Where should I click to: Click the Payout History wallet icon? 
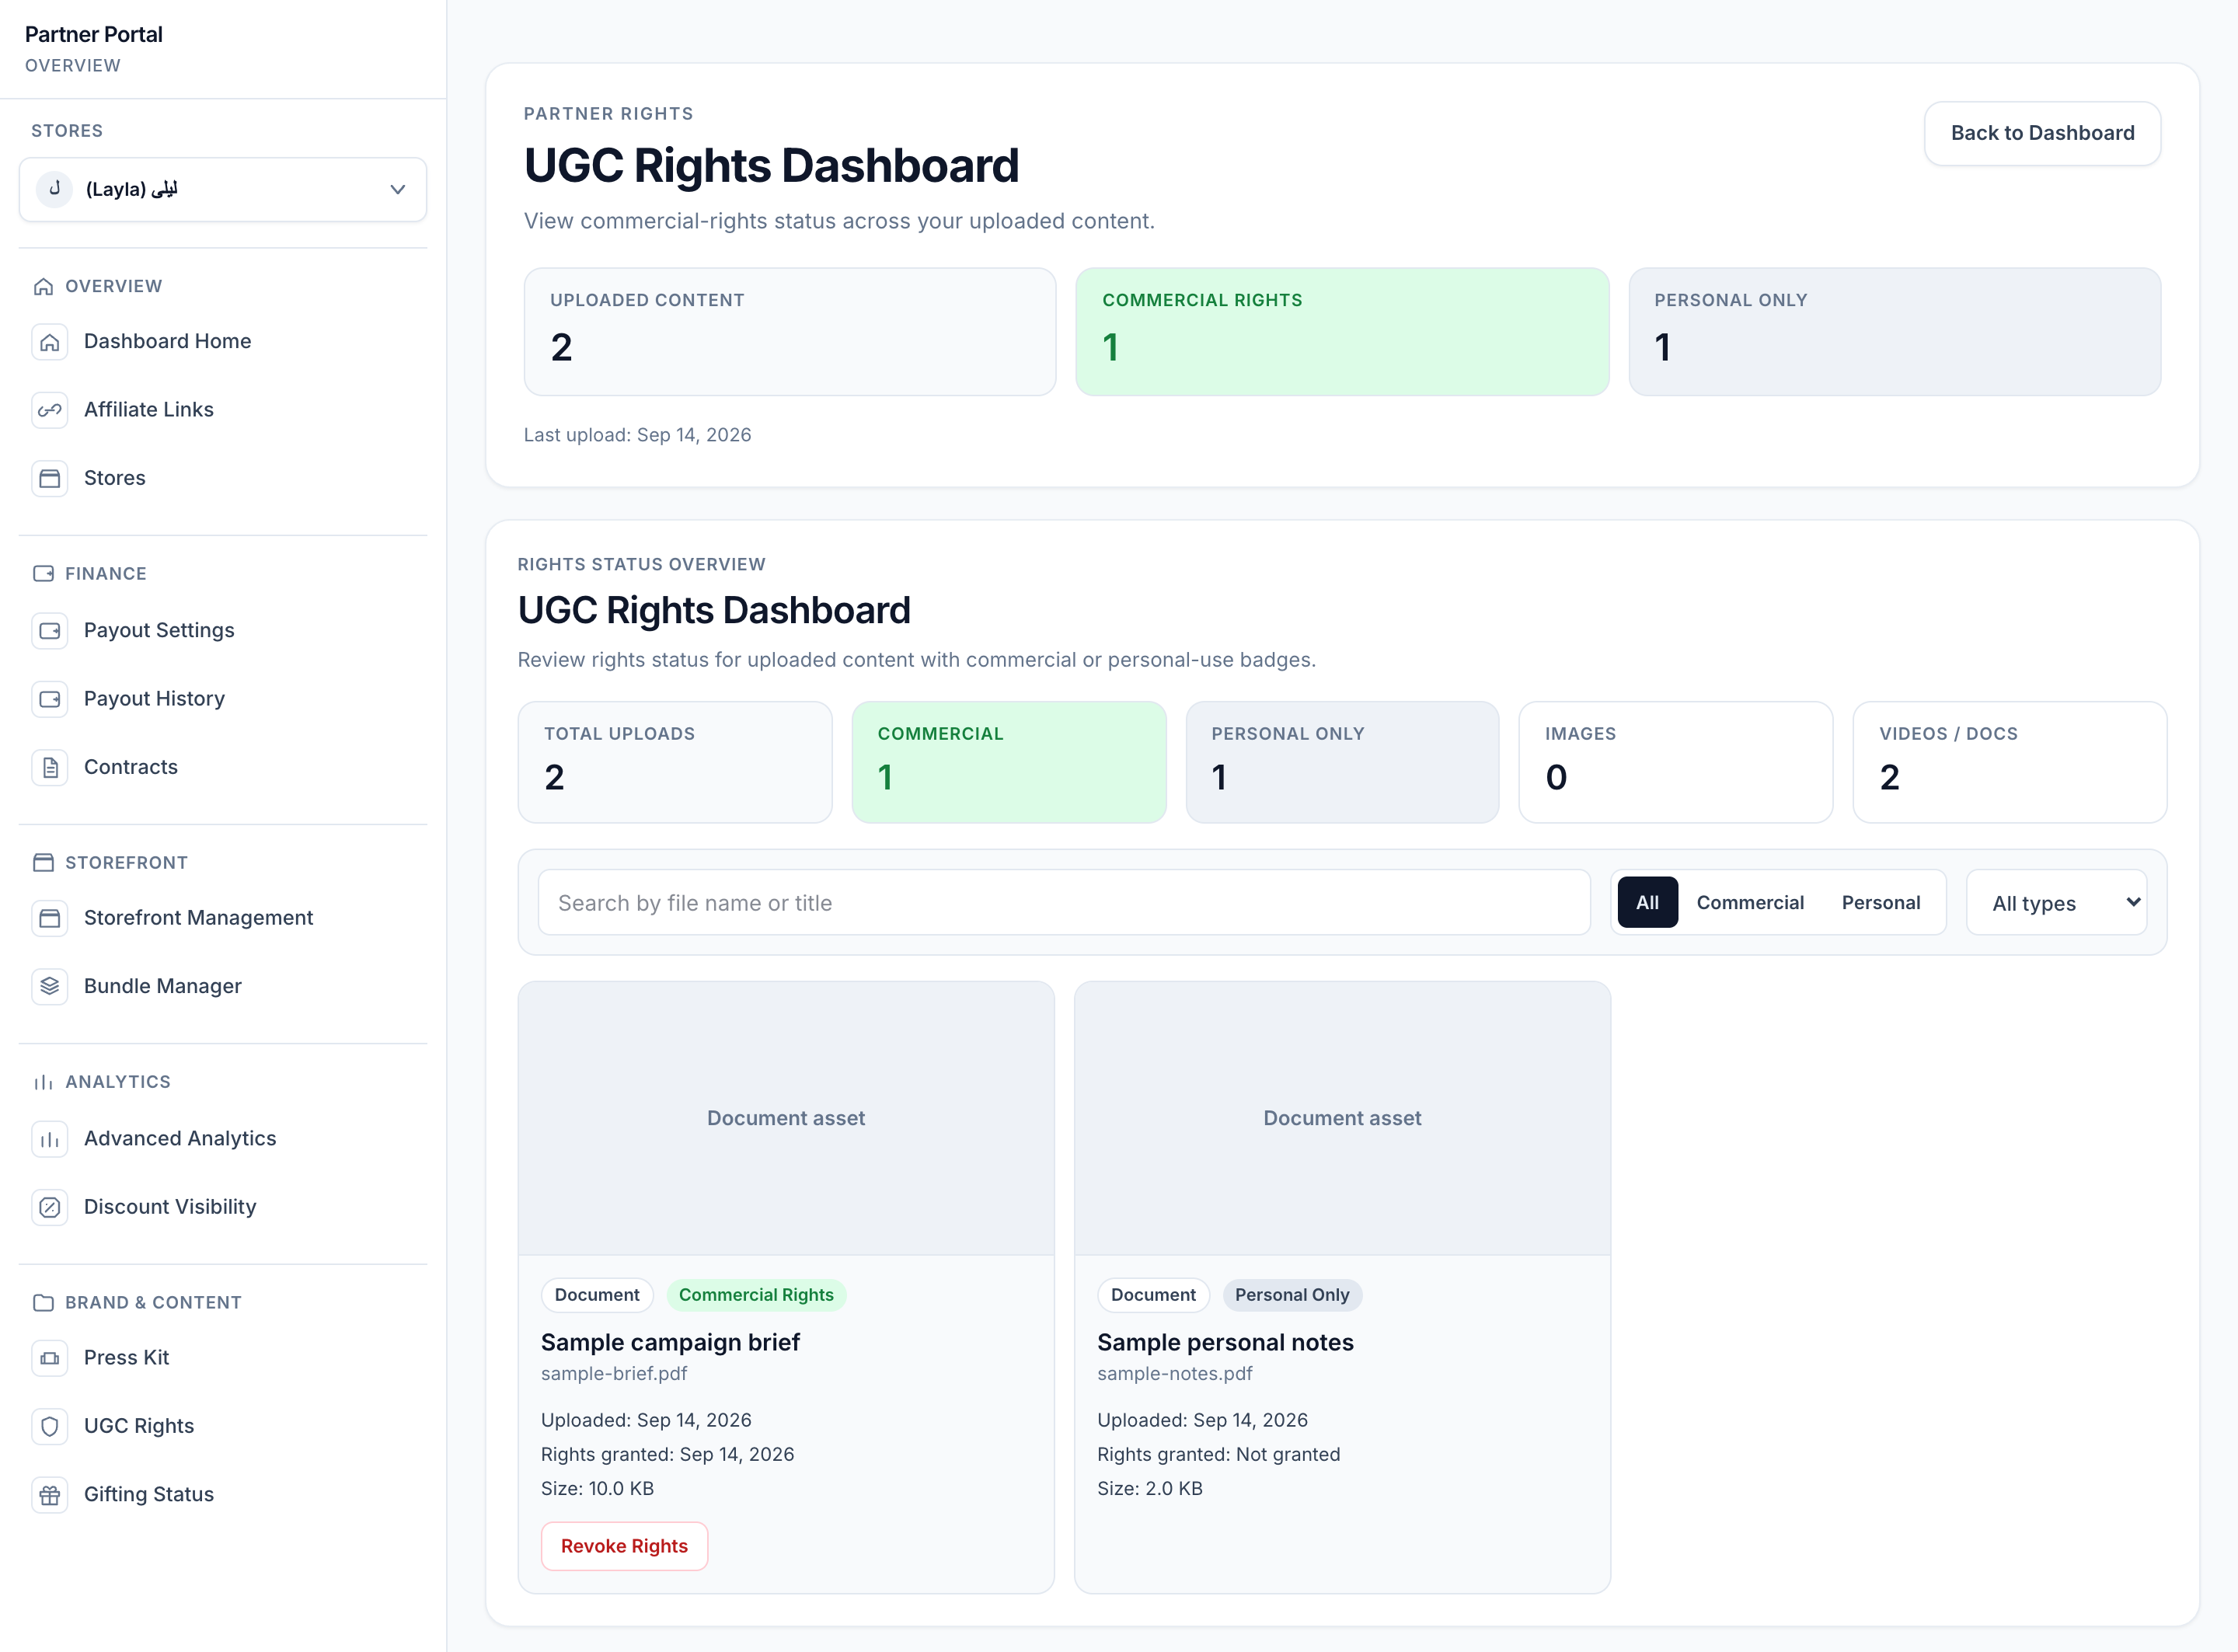click(50, 699)
